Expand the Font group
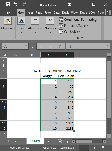This screenshot has height=151, width=112. click(21, 25)
